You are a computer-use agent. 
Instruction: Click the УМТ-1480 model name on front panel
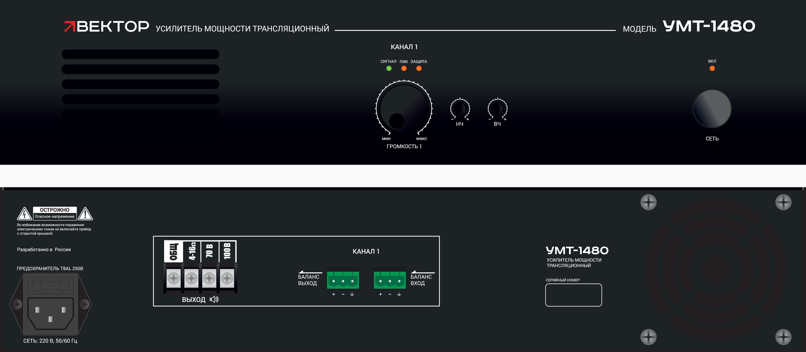pos(709,26)
